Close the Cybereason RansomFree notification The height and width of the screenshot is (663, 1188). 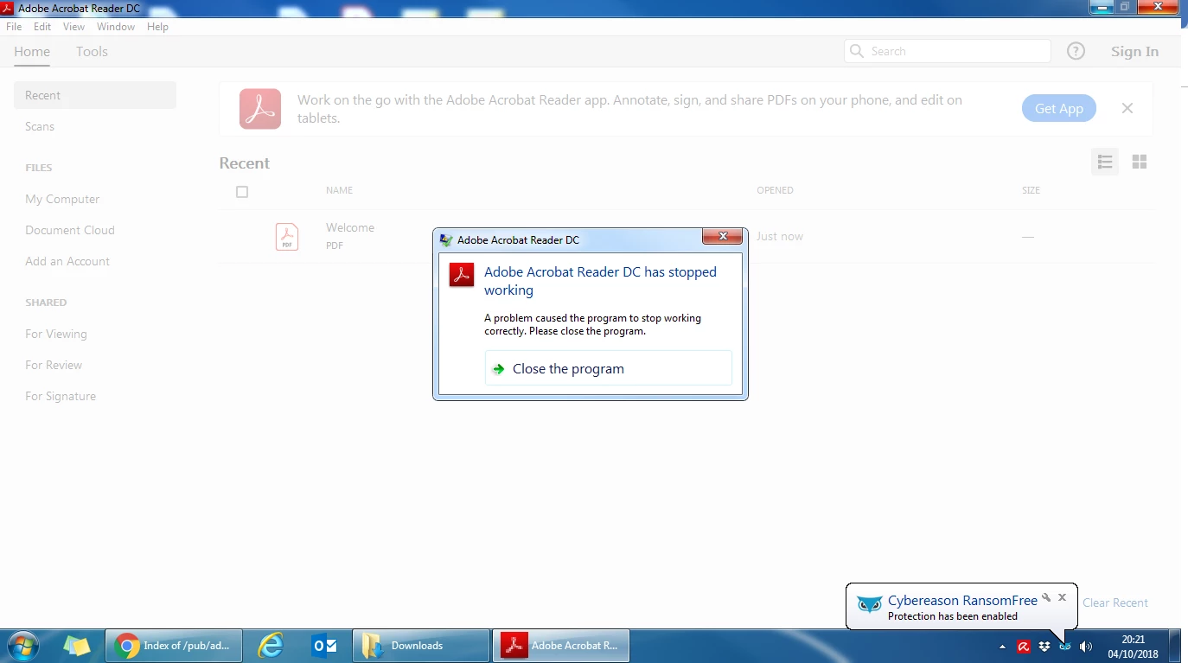(x=1063, y=597)
